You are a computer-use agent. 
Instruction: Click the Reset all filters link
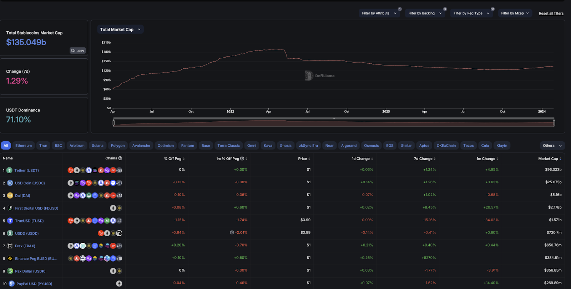click(551, 14)
